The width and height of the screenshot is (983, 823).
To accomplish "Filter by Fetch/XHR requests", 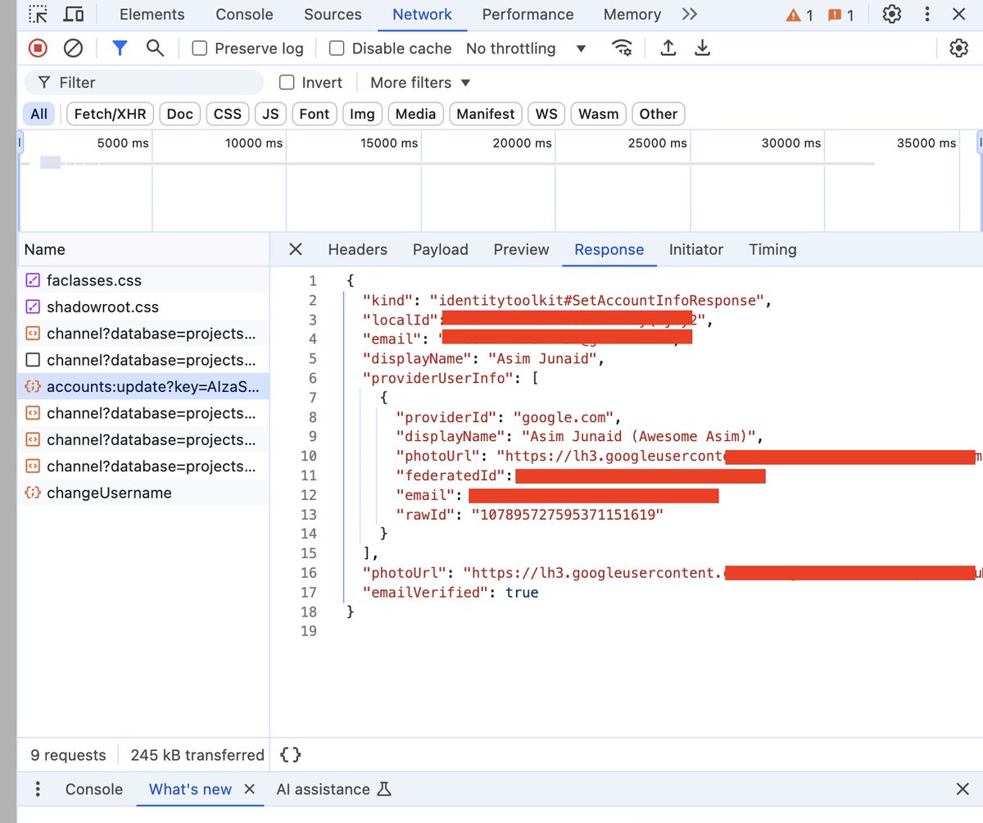I will click(x=110, y=114).
